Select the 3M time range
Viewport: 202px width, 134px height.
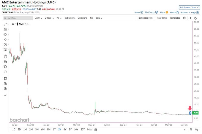click(37, 130)
